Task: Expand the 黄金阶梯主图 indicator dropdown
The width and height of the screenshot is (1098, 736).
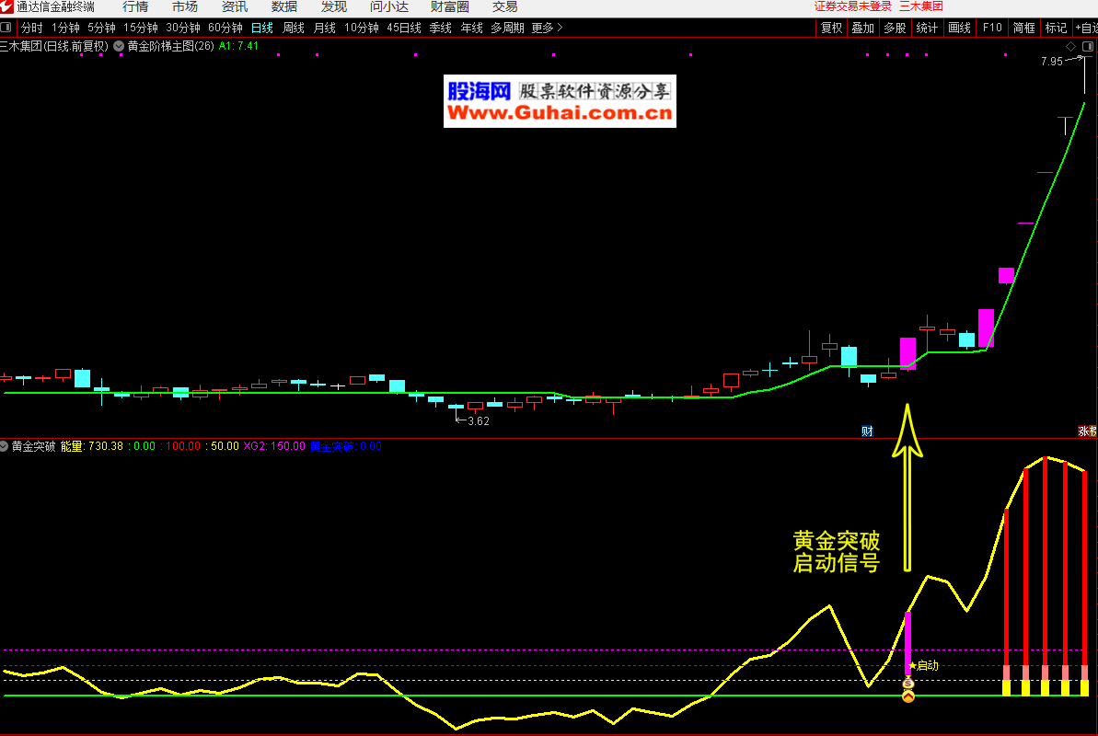Action: [x=120, y=45]
